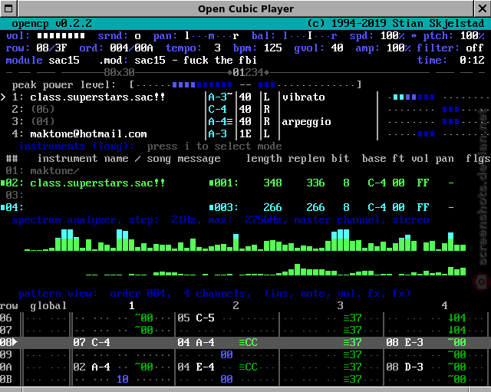
Task: Click pattern column header 4
Action: (445, 305)
